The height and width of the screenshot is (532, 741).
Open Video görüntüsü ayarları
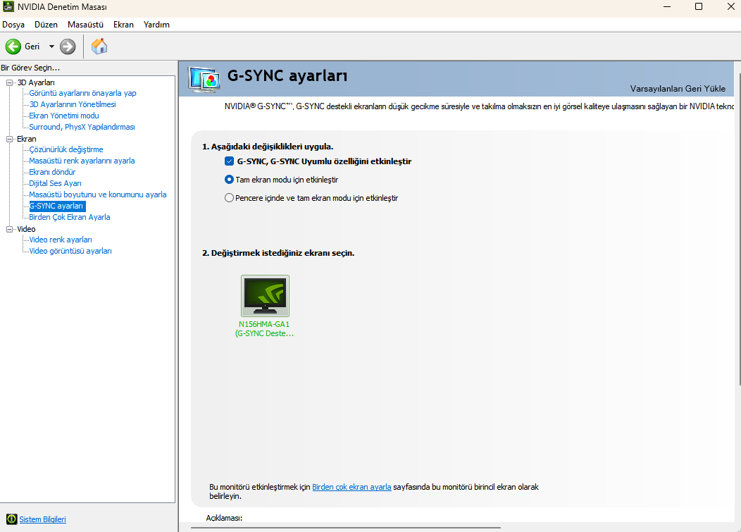point(70,251)
